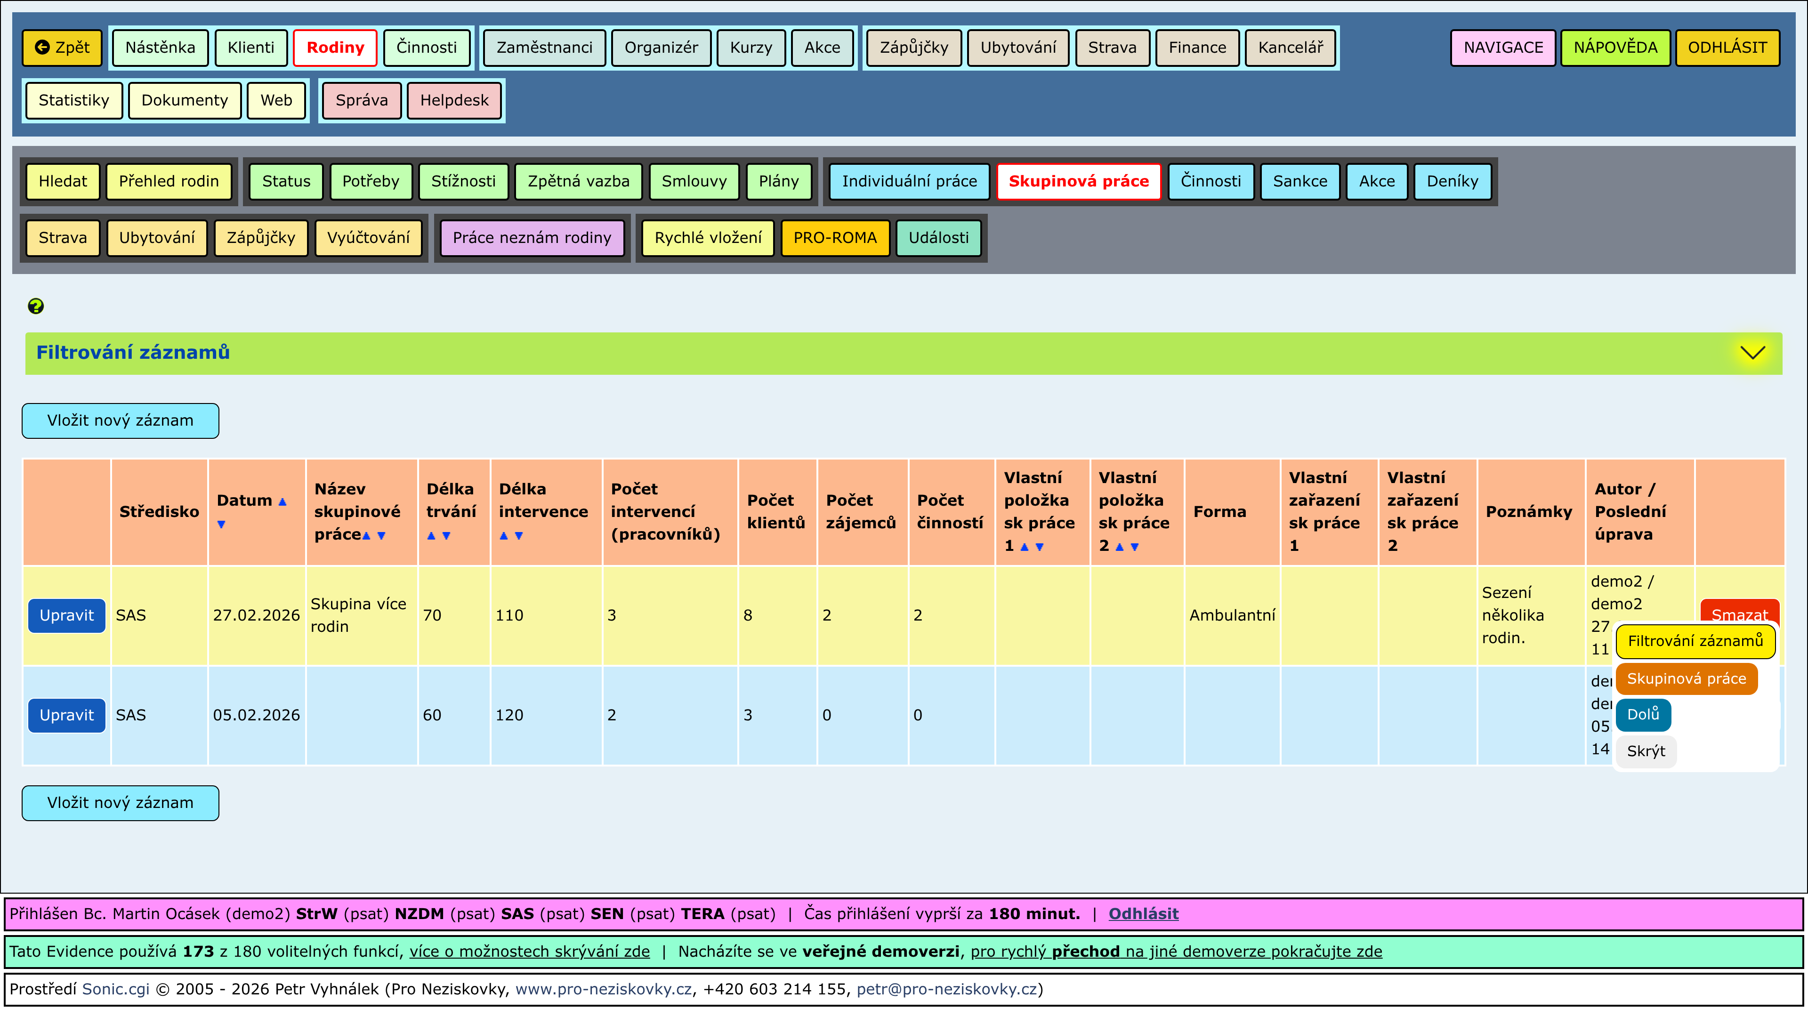Sort Délka intervence descending arrow
Image resolution: width=1808 pixels, height=1033 pixels.
pyautogui.click(x=518, y=536)
